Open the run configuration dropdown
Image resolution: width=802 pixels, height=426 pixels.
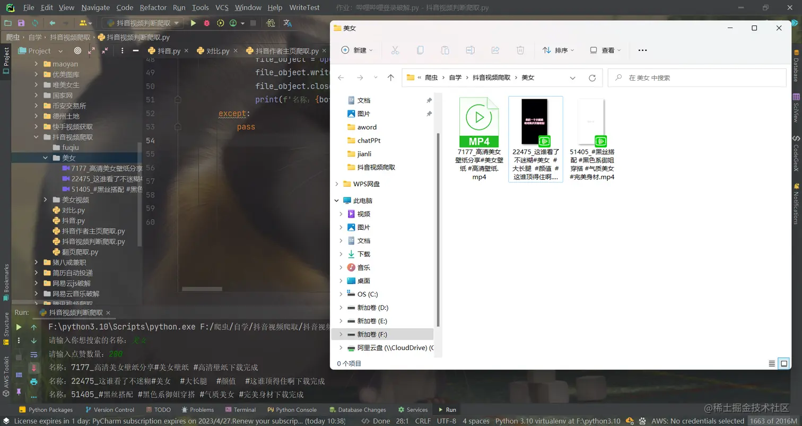click(143, 23)
